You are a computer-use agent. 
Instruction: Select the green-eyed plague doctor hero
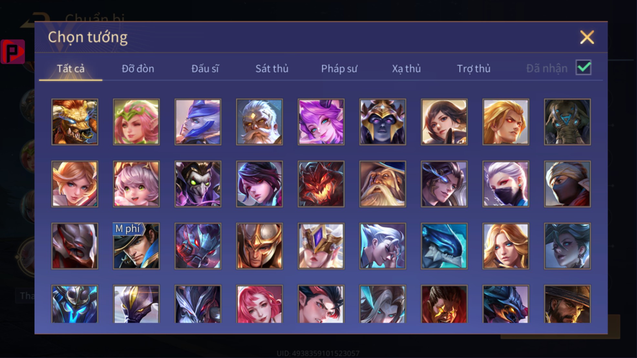198,184
